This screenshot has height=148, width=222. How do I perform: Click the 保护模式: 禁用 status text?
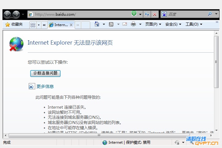click(x=138, y=142)
